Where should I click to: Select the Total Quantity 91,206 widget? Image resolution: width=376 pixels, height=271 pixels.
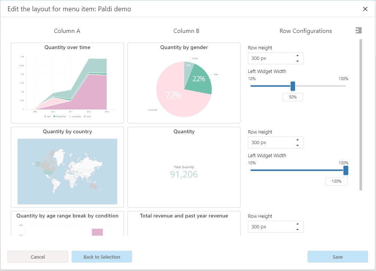(x=184, y=167)
